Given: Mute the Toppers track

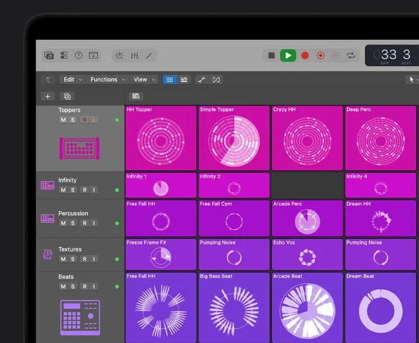Looking at the screenshot, I should (63, 119).
